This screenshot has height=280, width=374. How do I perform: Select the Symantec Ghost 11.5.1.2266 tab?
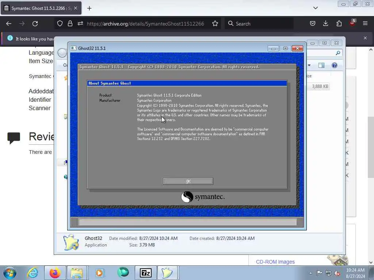41,8
